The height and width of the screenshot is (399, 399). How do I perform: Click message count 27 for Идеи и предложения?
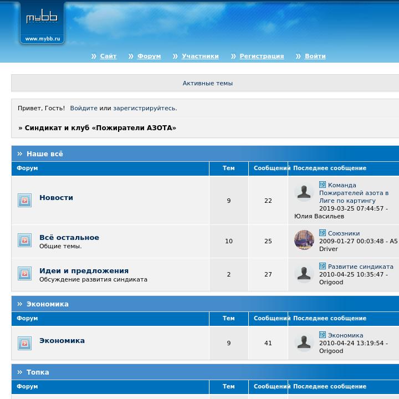point(268,274)
